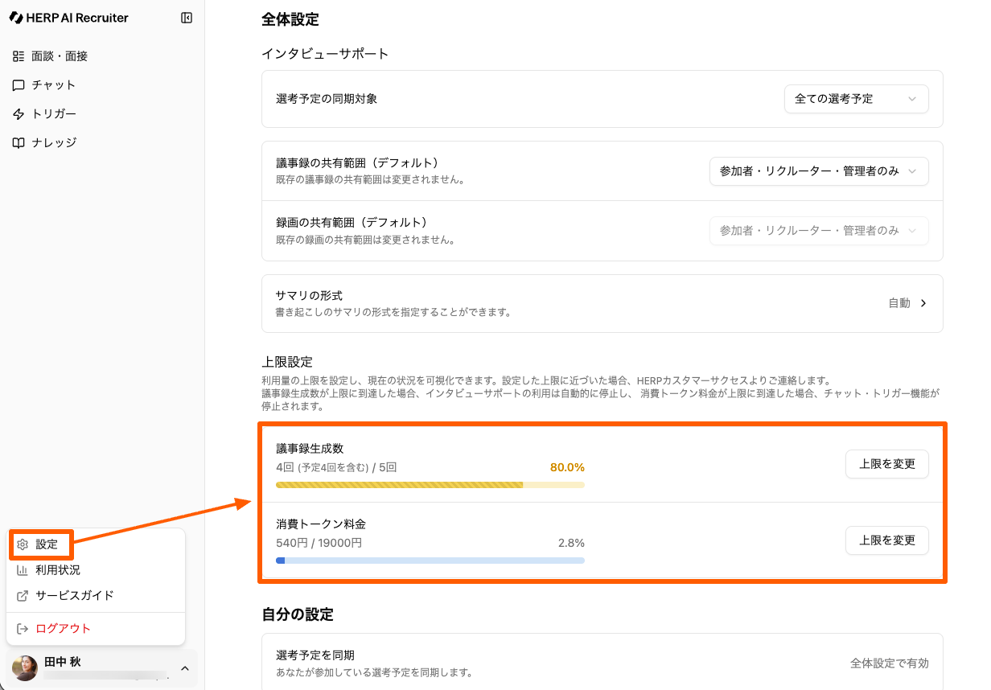The width and height of the screenshot is (991, 690).
Task: Collapse the sidebar with the panel icon
Action: click(187, 18)
